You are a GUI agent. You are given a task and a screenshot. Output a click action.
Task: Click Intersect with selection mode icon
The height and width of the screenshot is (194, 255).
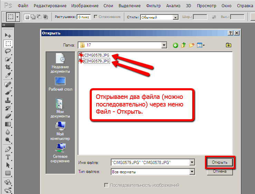point(45,17)
